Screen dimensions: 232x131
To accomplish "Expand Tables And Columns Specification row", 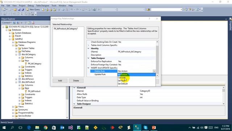I will point(88,45).
